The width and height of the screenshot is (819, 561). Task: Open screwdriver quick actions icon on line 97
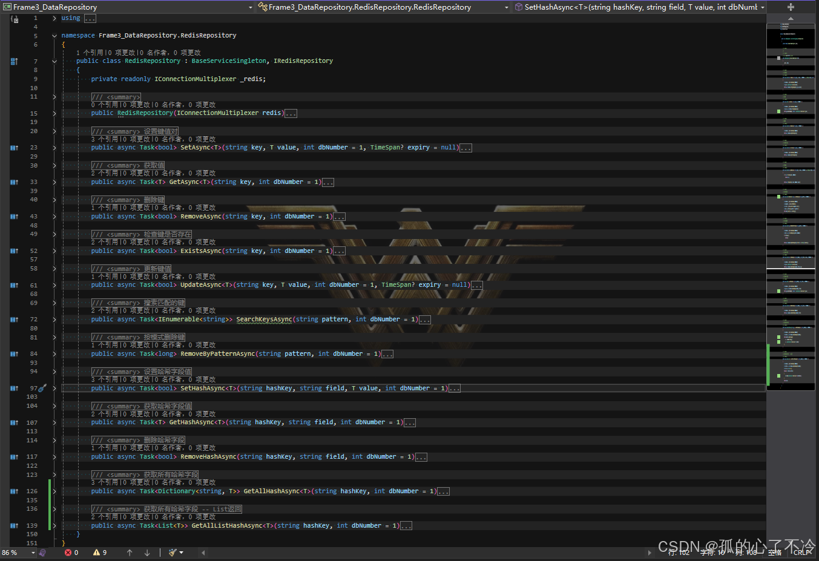[42, 388]
